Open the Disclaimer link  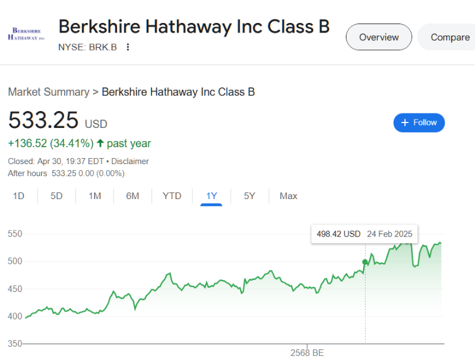pos(130,161)
